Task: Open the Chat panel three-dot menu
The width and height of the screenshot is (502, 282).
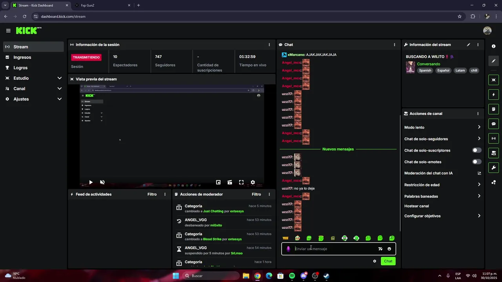Action: coord(395,45)
